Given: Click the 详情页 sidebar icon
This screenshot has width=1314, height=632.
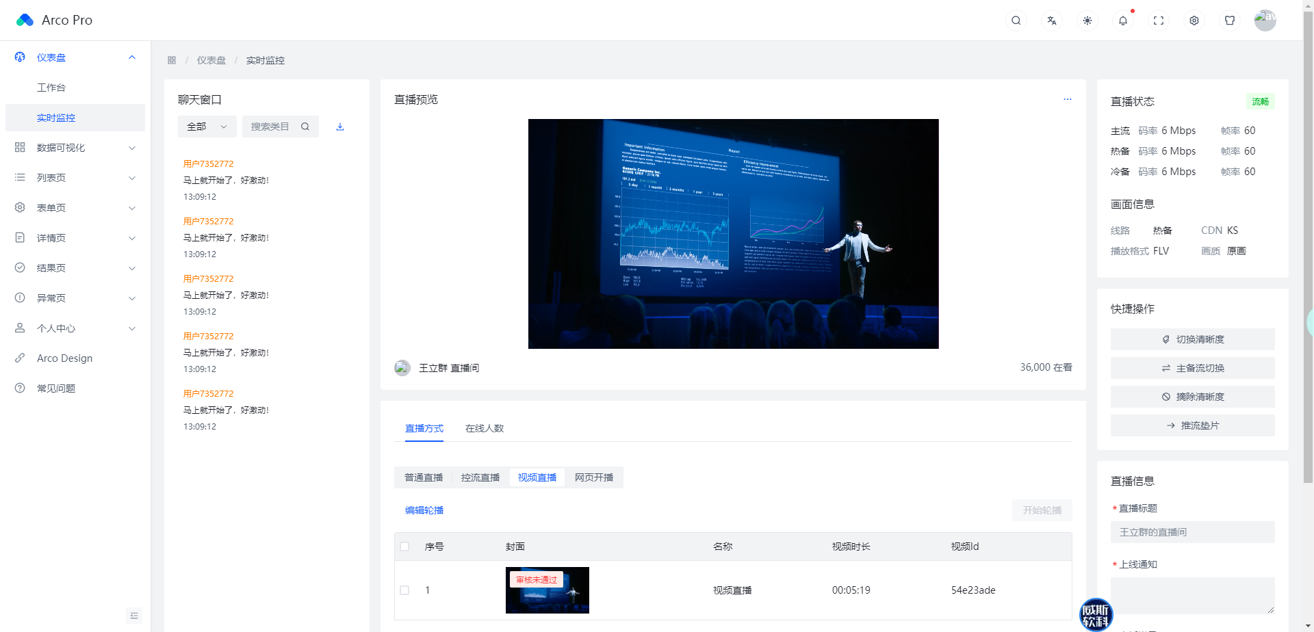Looking at the screenshot, I should pos(20,238).
